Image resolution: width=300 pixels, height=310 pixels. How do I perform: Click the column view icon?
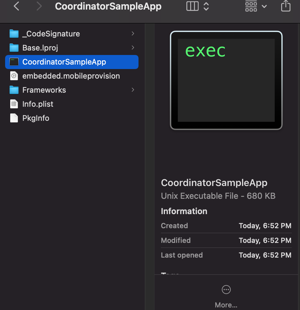(x=192, y=6)
